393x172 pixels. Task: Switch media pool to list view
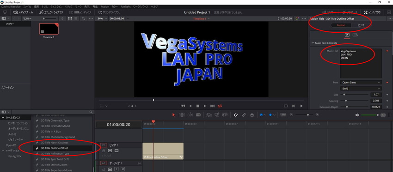[76, 18]
